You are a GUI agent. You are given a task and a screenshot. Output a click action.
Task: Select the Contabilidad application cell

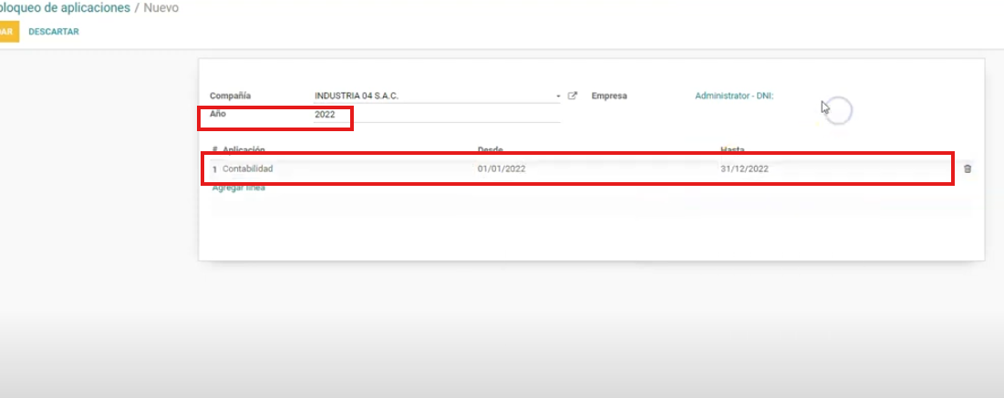click(248, 168)
